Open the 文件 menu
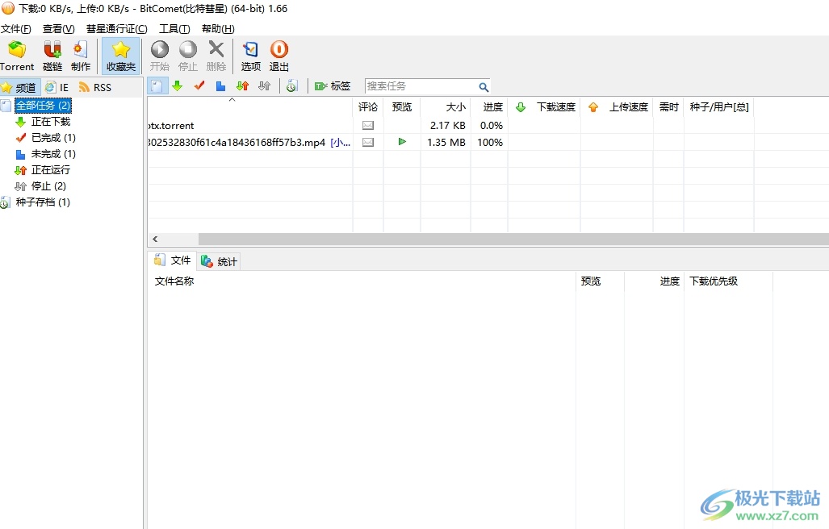829x529 pixels. click(x=16, y=28)
